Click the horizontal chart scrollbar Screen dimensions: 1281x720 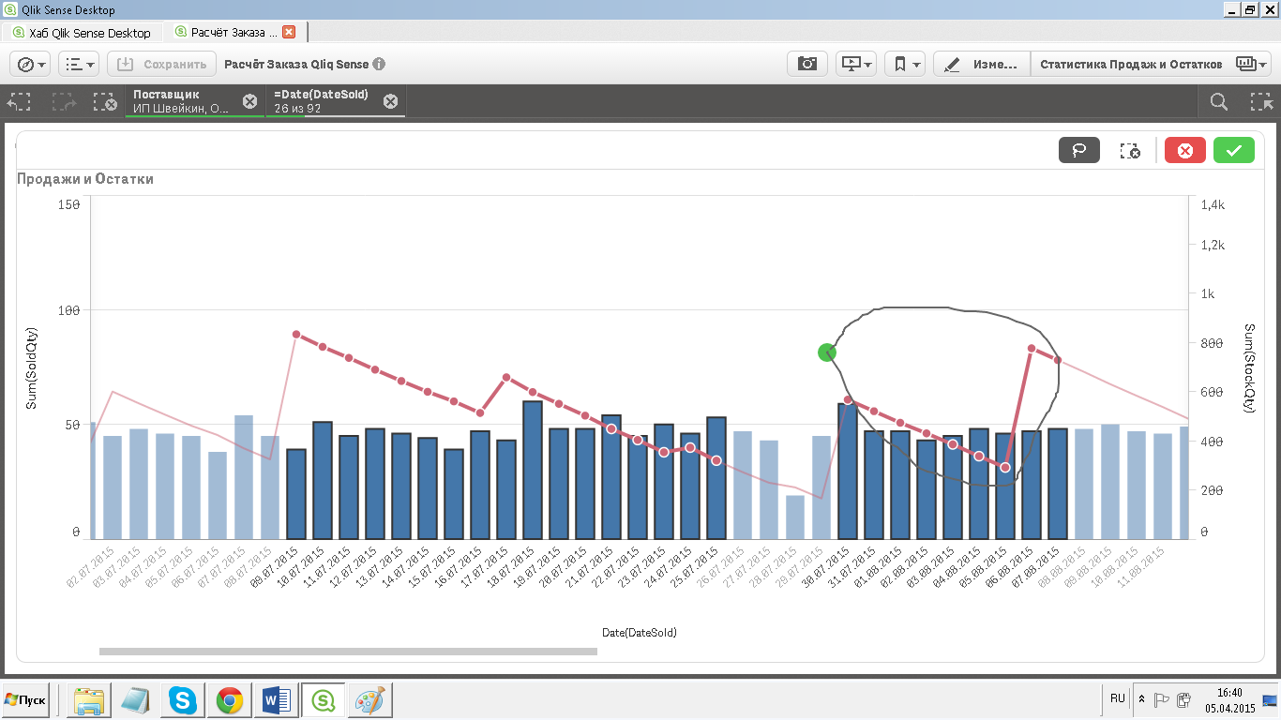(x=348, y=651)
